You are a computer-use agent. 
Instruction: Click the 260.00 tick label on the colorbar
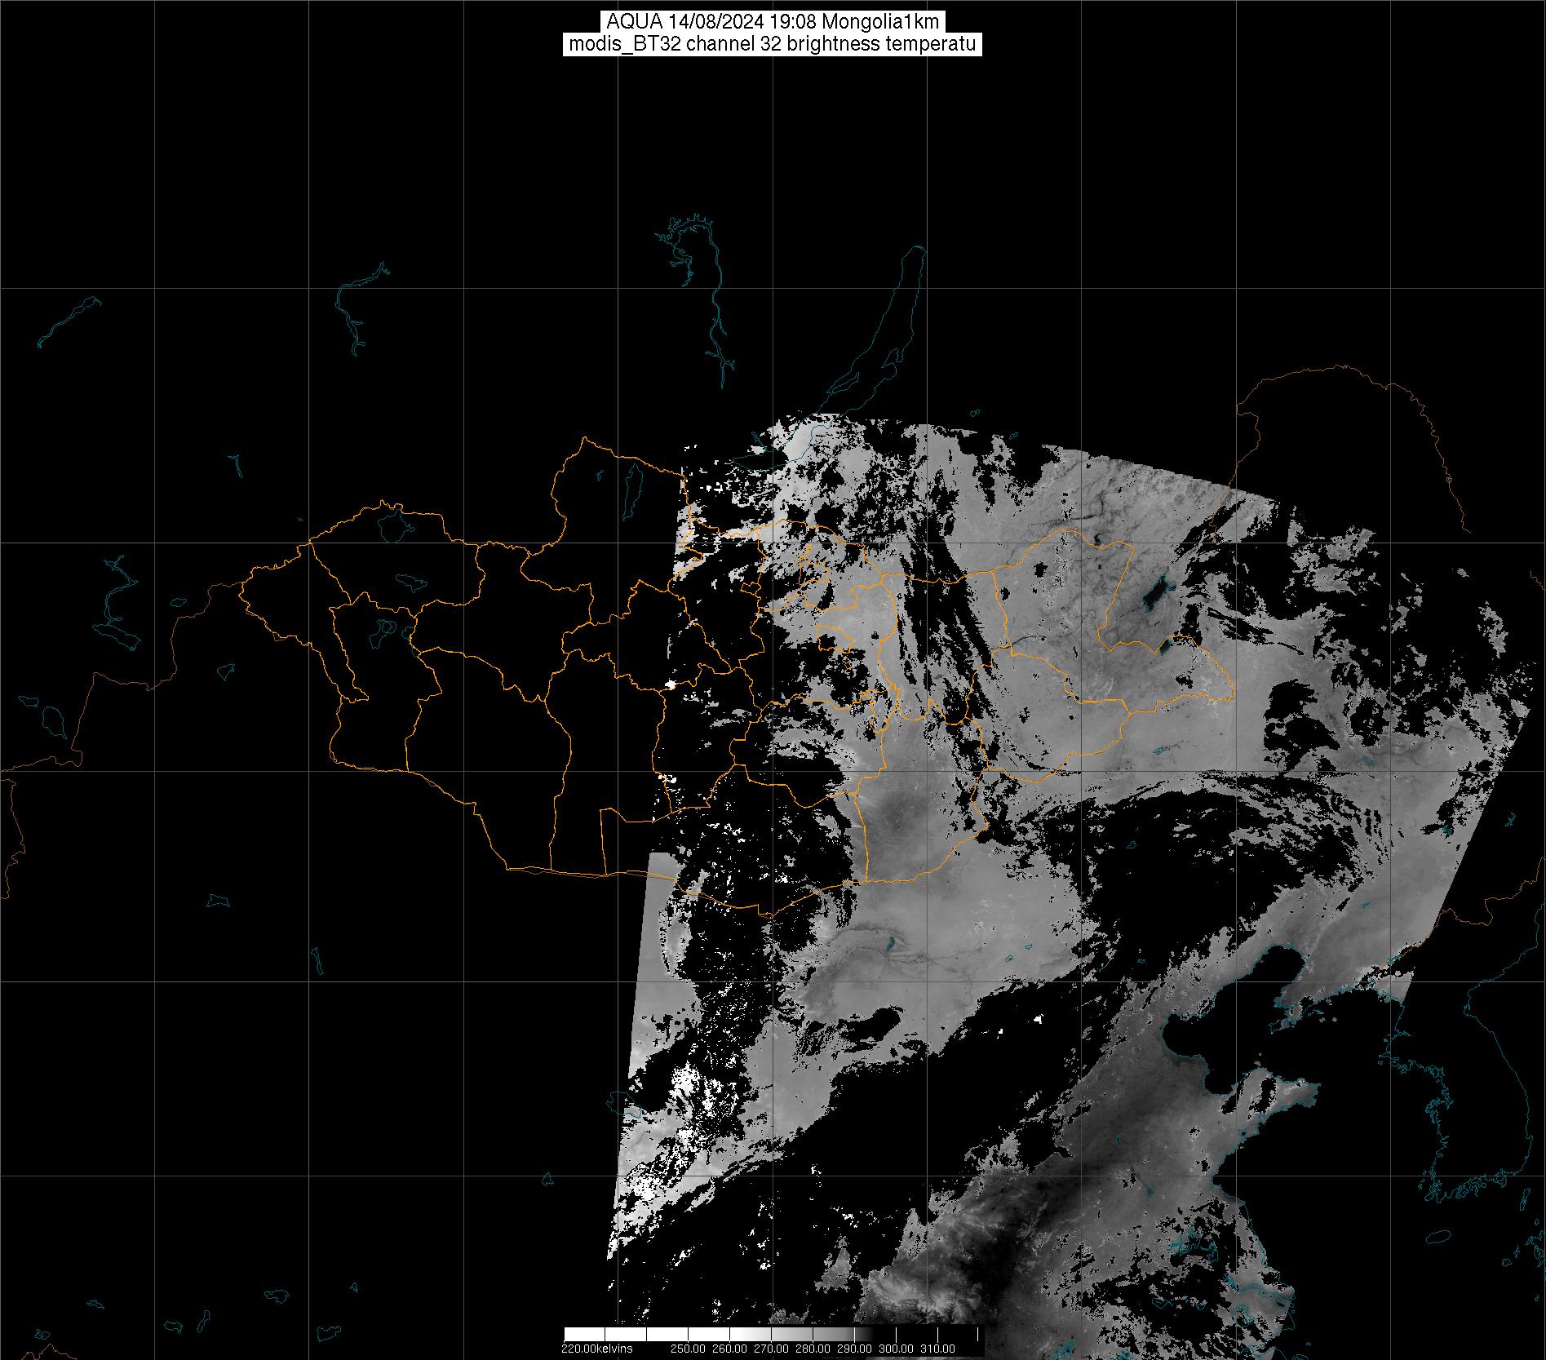tap(729, 1349)
